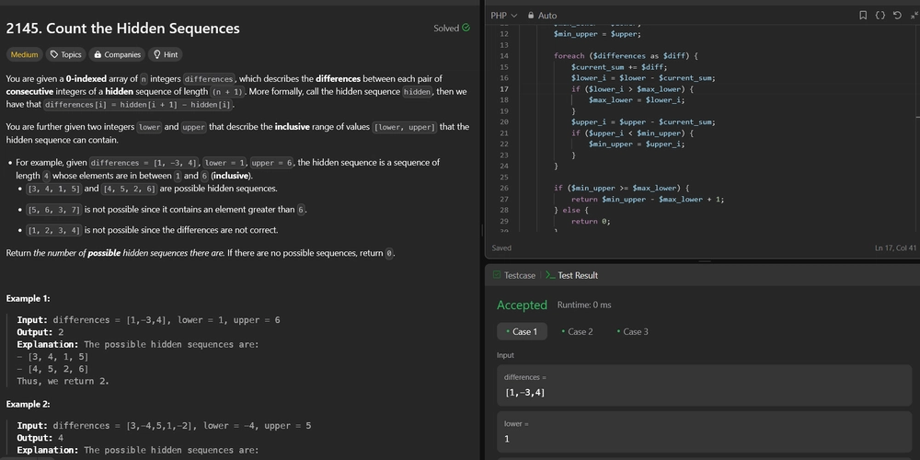The image size is (920, 460).
Task: Open the Companies locked tag
Action: tap(117, 54)
